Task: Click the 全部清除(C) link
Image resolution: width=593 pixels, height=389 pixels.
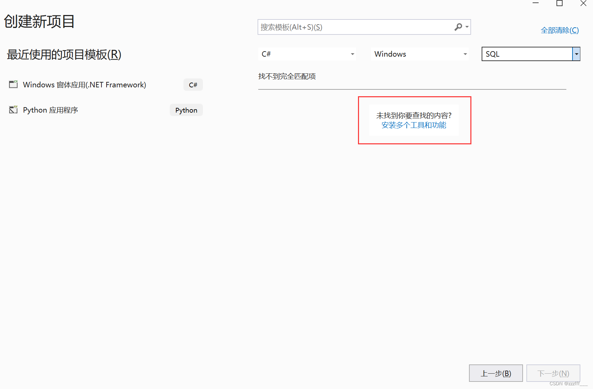Action: tap(560, 30)
